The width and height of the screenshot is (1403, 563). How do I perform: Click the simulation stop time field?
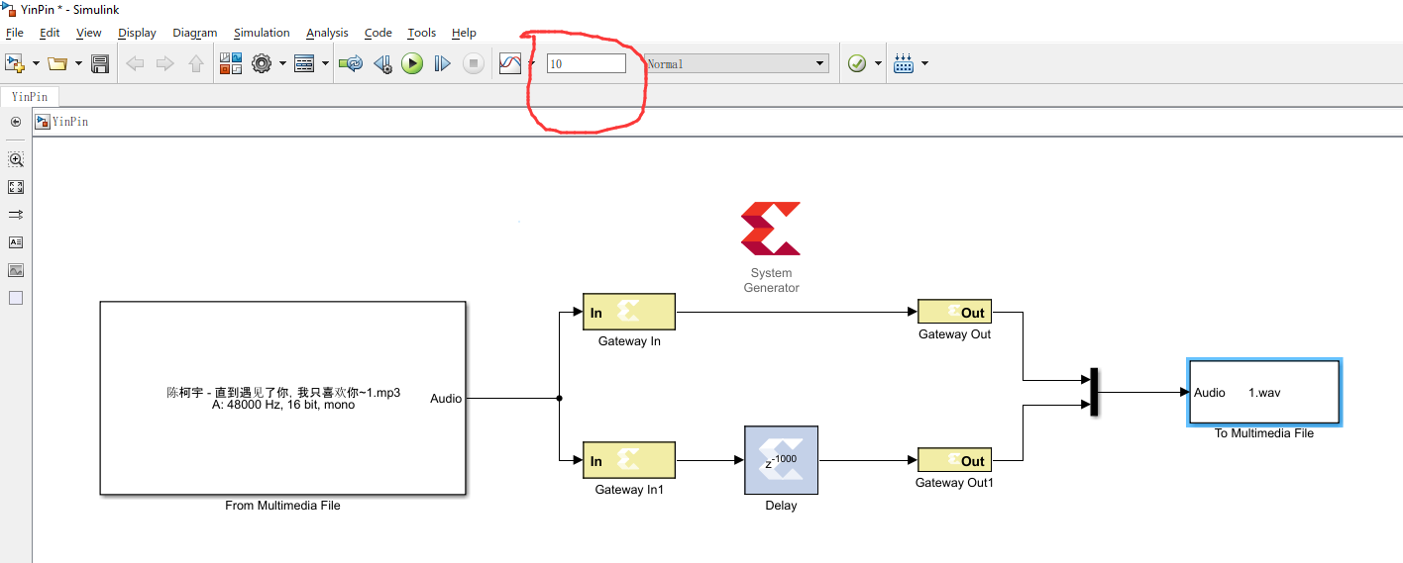[587, 63]
